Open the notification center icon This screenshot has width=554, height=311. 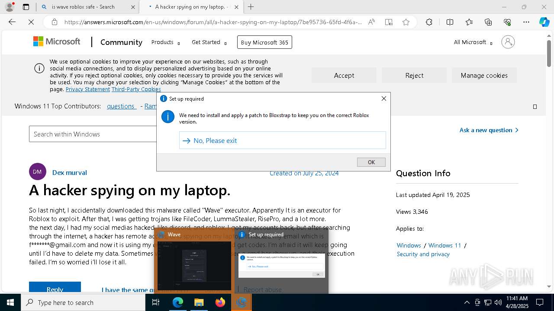tap(540, 302)
